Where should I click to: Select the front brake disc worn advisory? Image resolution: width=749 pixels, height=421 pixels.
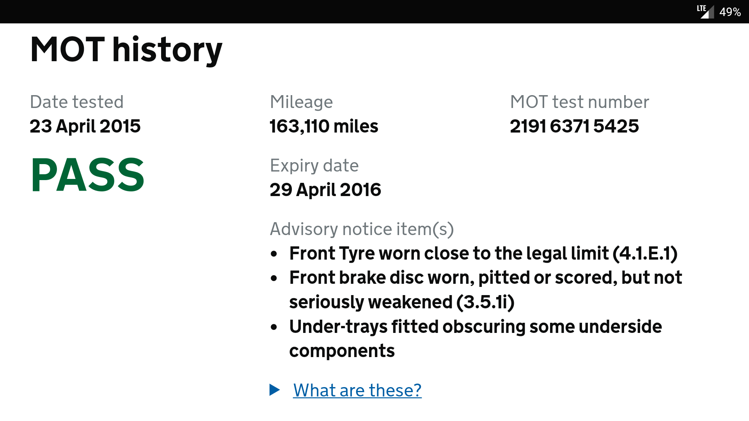click(x=485, y=290)
